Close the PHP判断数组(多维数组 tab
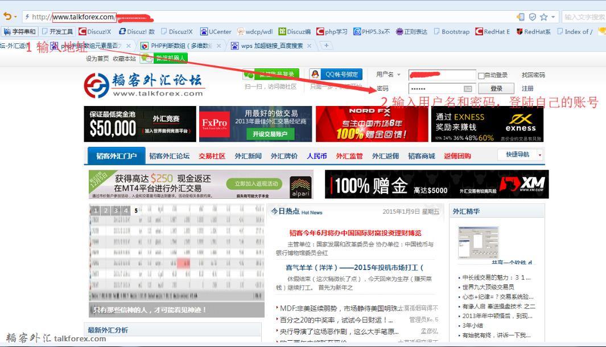This screenshot has width=606, height=347. 219,46
